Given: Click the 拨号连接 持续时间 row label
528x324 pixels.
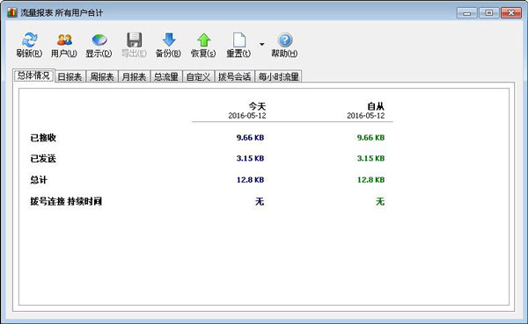Looking at the screenshot, I should click(x=66, y=201).
